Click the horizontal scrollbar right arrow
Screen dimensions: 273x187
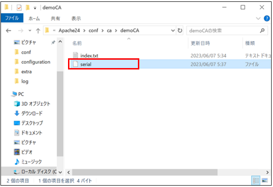tap(267, 172)
